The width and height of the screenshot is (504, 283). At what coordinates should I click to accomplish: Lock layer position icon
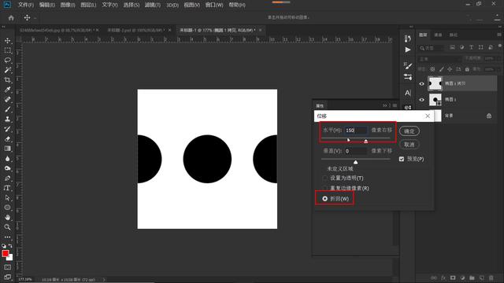[450, 69]
